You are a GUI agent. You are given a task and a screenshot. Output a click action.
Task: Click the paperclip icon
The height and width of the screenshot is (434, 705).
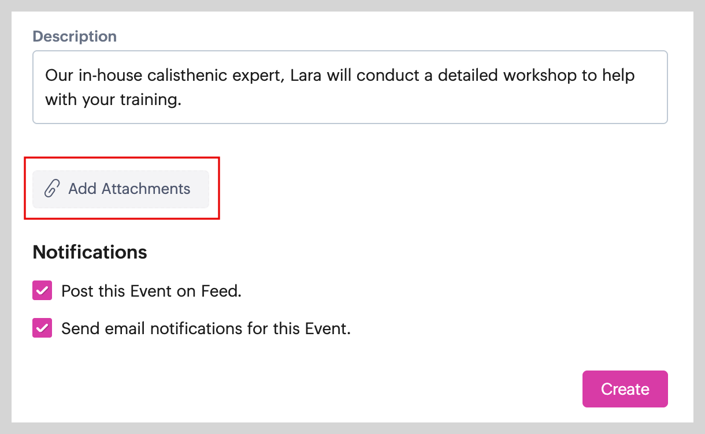pyautogui.click(x=53, y=189)
